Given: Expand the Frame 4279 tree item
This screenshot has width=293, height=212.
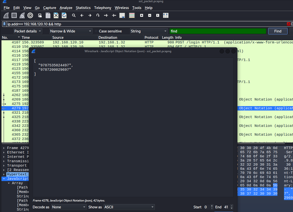Looking at the screenshot, I should [4, 148].
